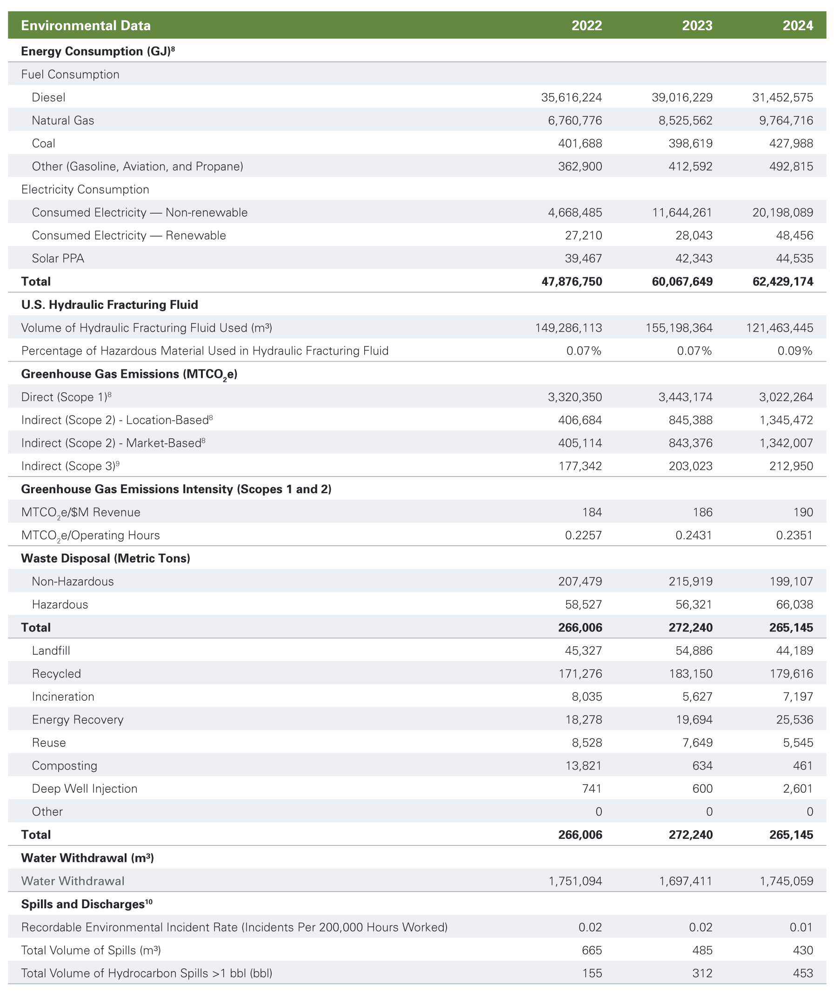Click the 'Indirect (Scope 3)' row label
This screenshot has width=834, height=999.
[70, 466]
